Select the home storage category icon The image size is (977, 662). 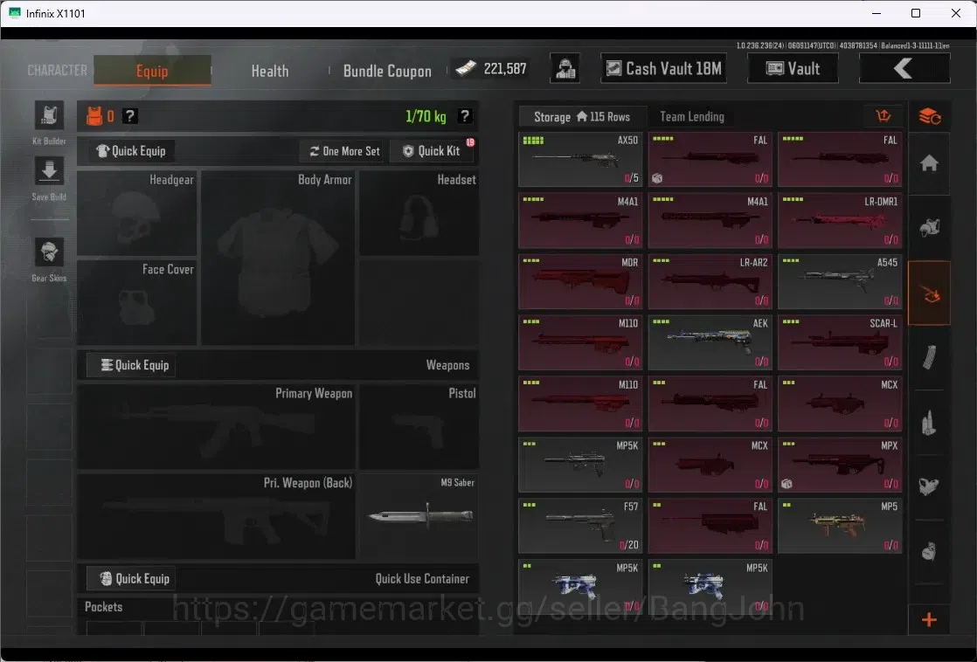[929, 163]
